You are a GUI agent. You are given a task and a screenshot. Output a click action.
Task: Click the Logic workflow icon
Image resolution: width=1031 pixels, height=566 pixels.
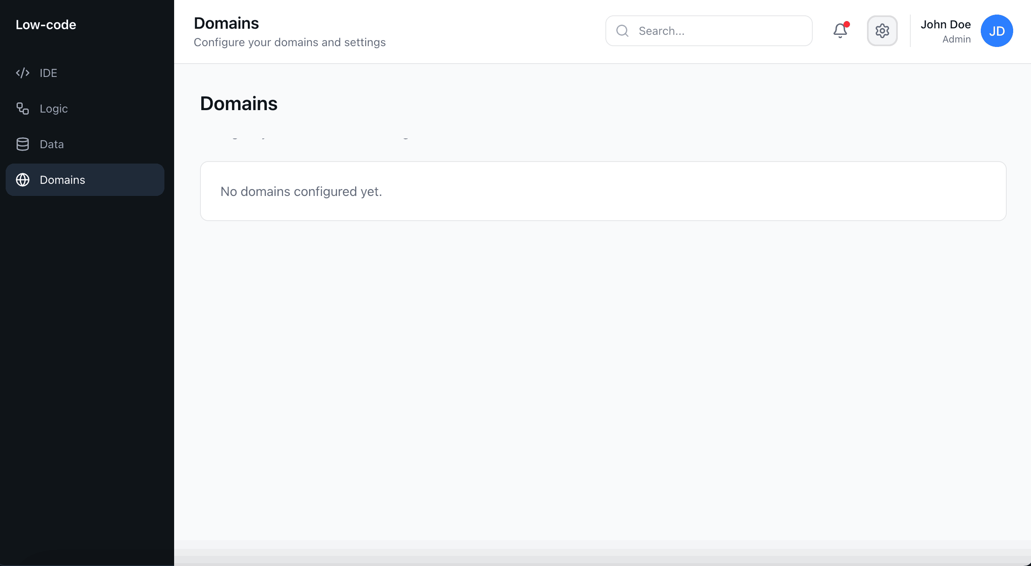coord(23,109)
